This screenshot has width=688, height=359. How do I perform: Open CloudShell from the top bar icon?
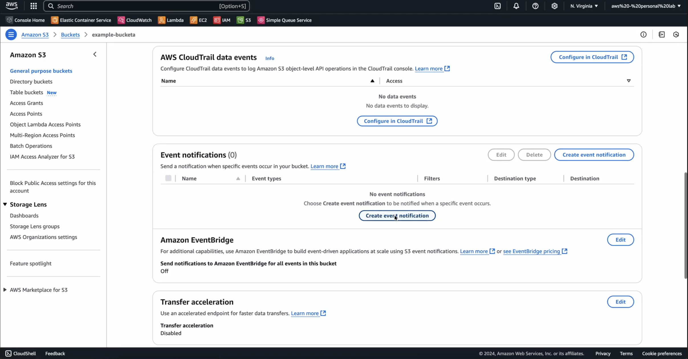click(x=497, y=6)
